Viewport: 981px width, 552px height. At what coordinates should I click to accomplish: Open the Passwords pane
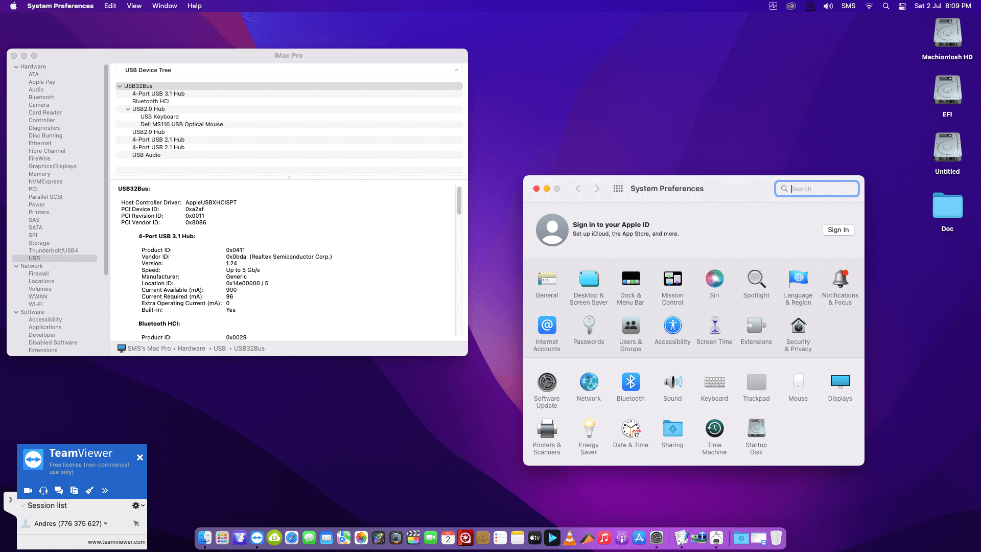pos(589,326)
